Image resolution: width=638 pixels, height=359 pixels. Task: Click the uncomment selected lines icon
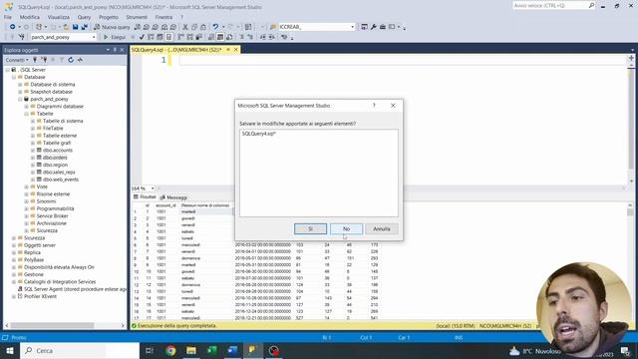[x=250, y=37]
